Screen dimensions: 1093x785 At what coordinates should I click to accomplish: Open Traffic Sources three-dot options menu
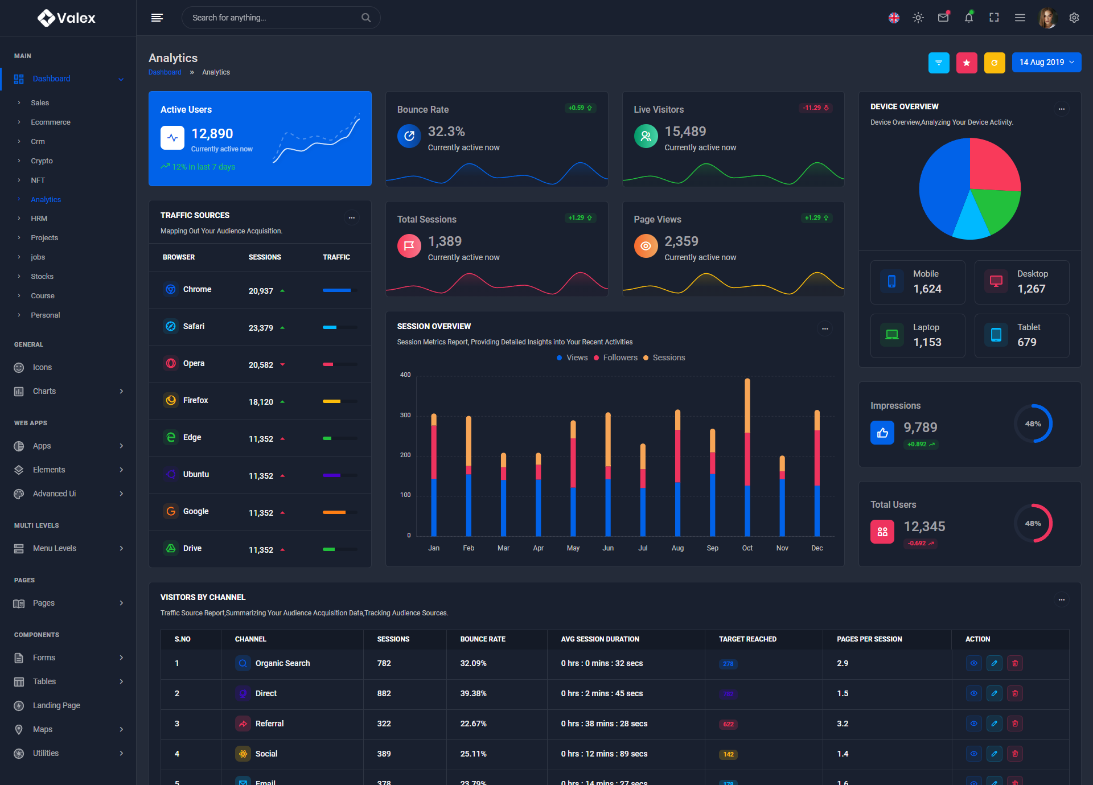(352, 217)
